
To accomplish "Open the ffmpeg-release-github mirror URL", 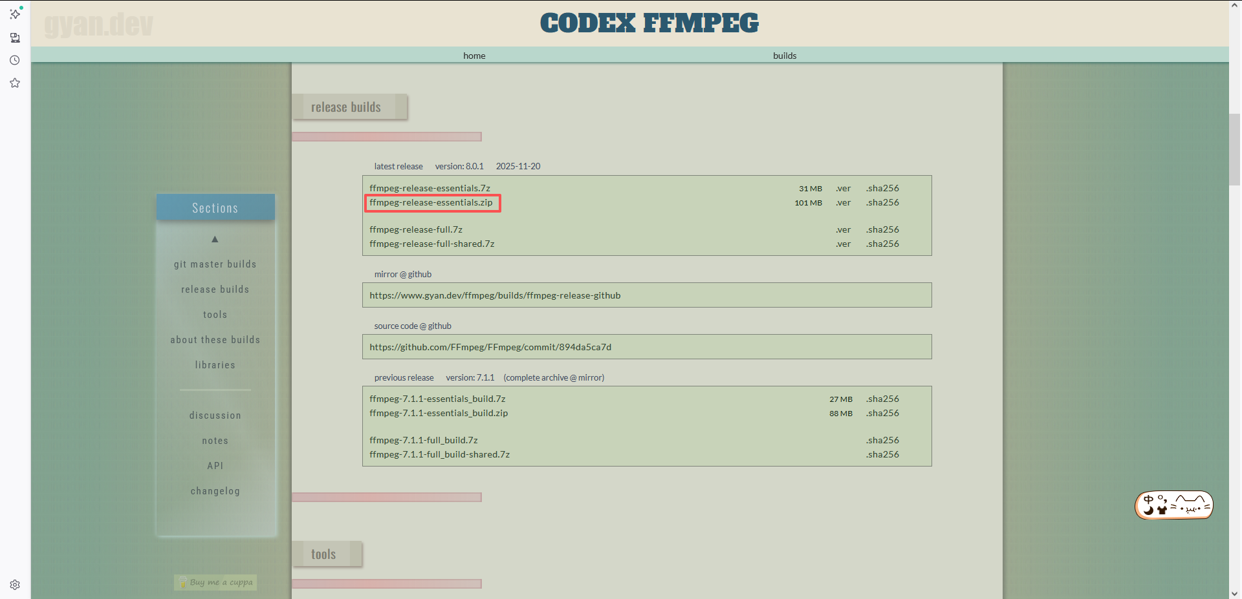I will 495,295.
